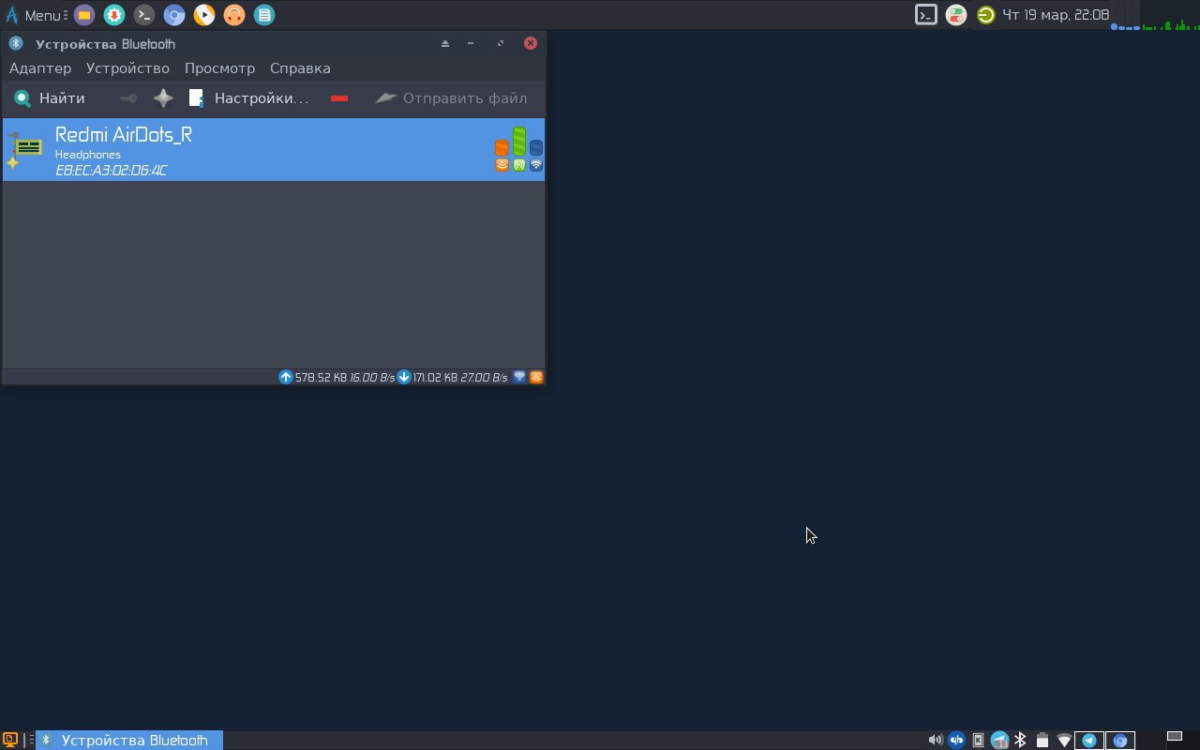
Task: Open the Адаптер menu
Action: pyautogui.click(x=40, y=67)
